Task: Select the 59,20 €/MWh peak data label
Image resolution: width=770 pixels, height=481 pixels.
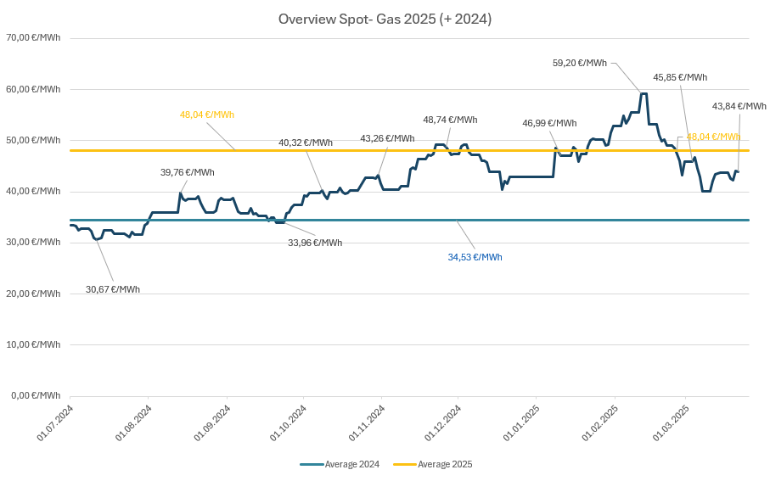Action: pyautogui.click(x=579, y=63)
